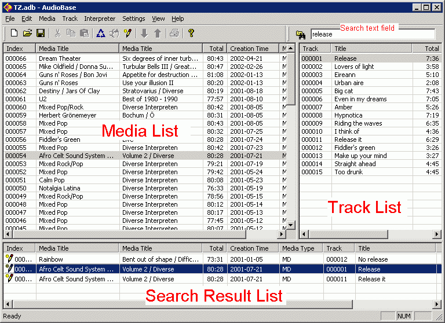The width and height of the screenshot is (445, 323).
Task: Click the blue recycle triangle toolbar icon
Action: coord(101,33)
